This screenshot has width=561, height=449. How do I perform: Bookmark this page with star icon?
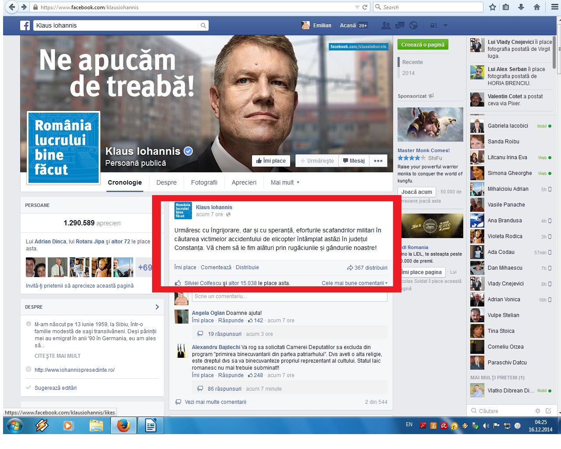coord(493,7)
